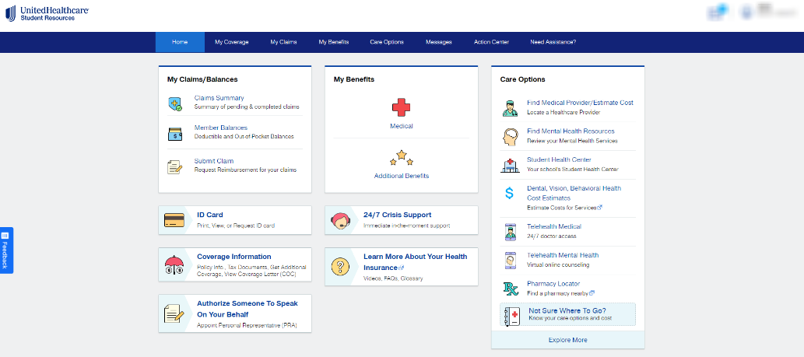Open Authorize Someone To Speak On Your Behalf
This screenshot has height=357, width=804.
point(248,309)
